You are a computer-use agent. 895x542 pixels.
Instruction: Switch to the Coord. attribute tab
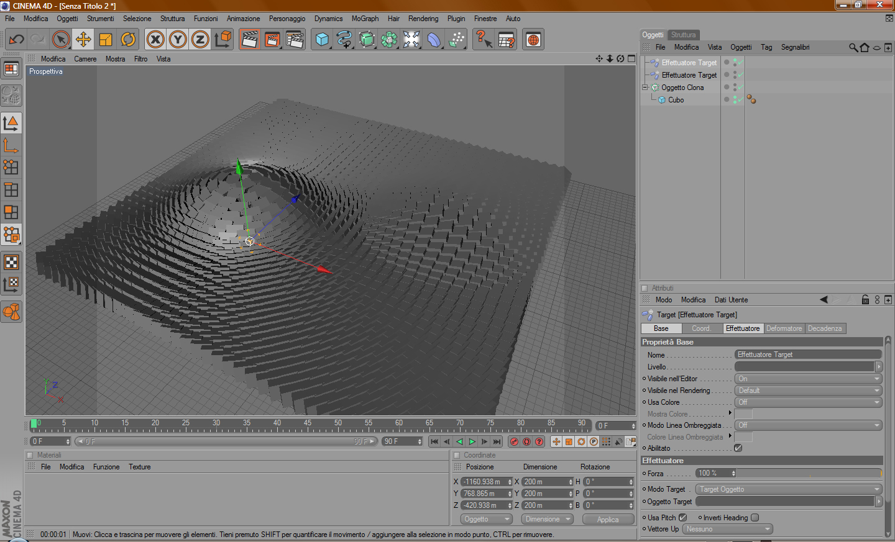coord(701,328)
